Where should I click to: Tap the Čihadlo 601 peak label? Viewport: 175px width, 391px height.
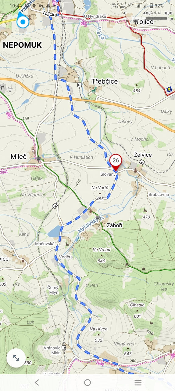pyautogui.click(x=137, y=310)
